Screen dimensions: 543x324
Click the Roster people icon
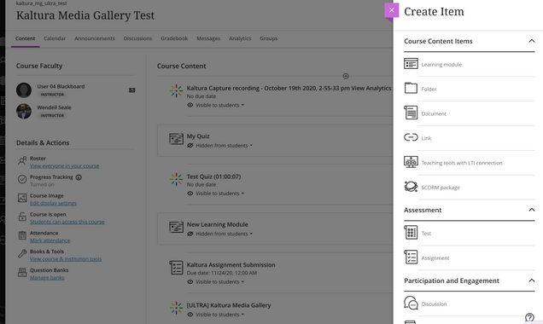(x=22, y=160)
